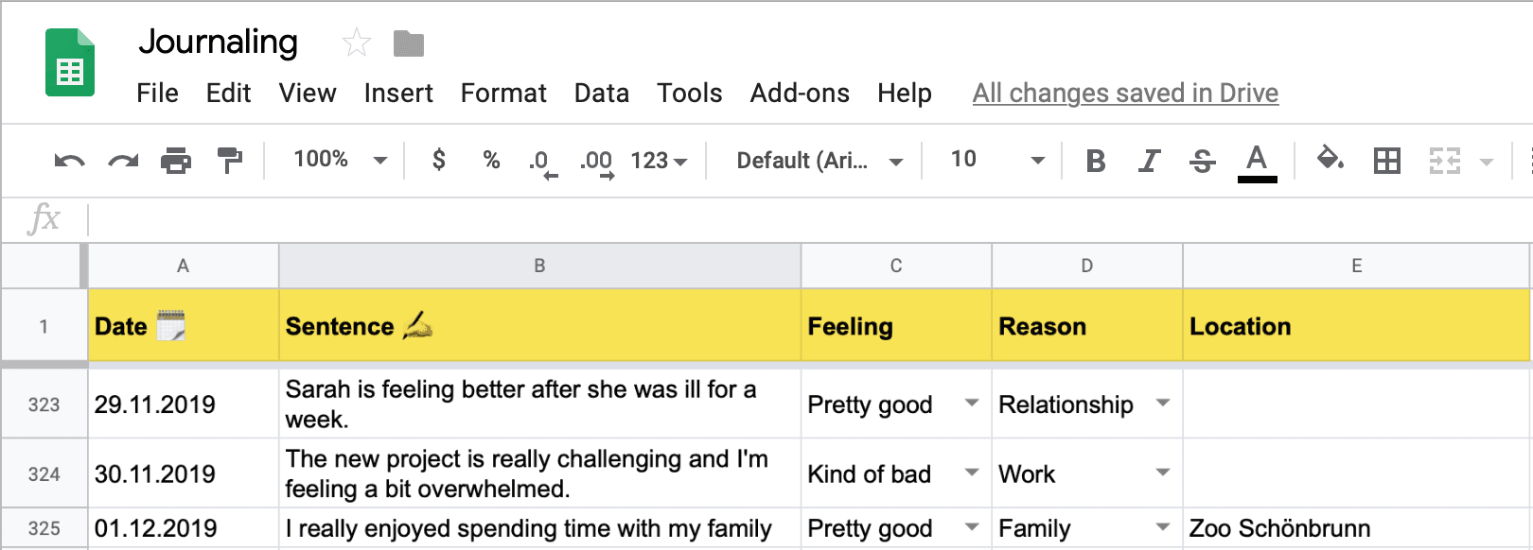Select column B header
The width and height of the screenshot is (1533, 550).
(539, 266)
